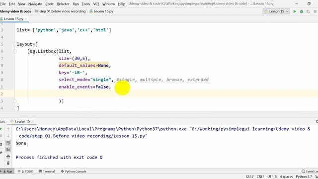Screen dimensions: 318x179
Task: Open the Code menu
Action: coord(49,4)
